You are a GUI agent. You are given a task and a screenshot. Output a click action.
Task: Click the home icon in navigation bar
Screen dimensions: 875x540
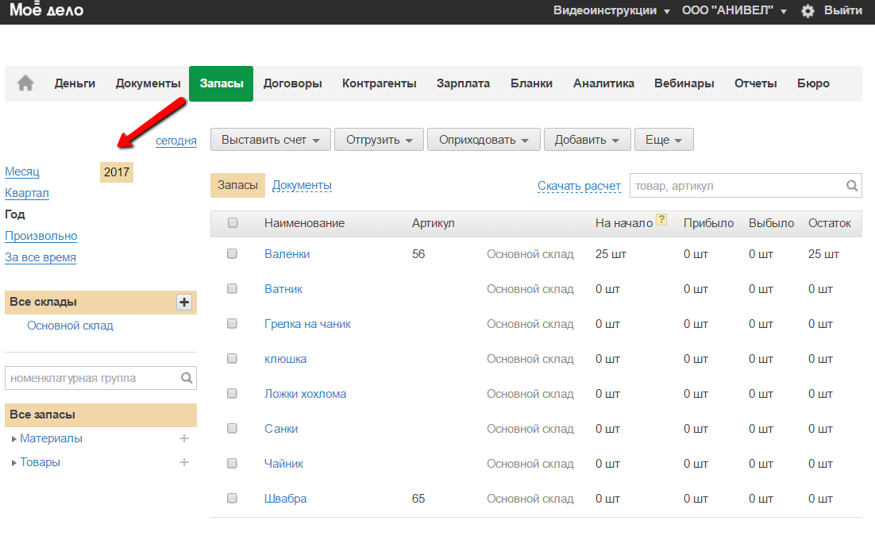[25, 83]
